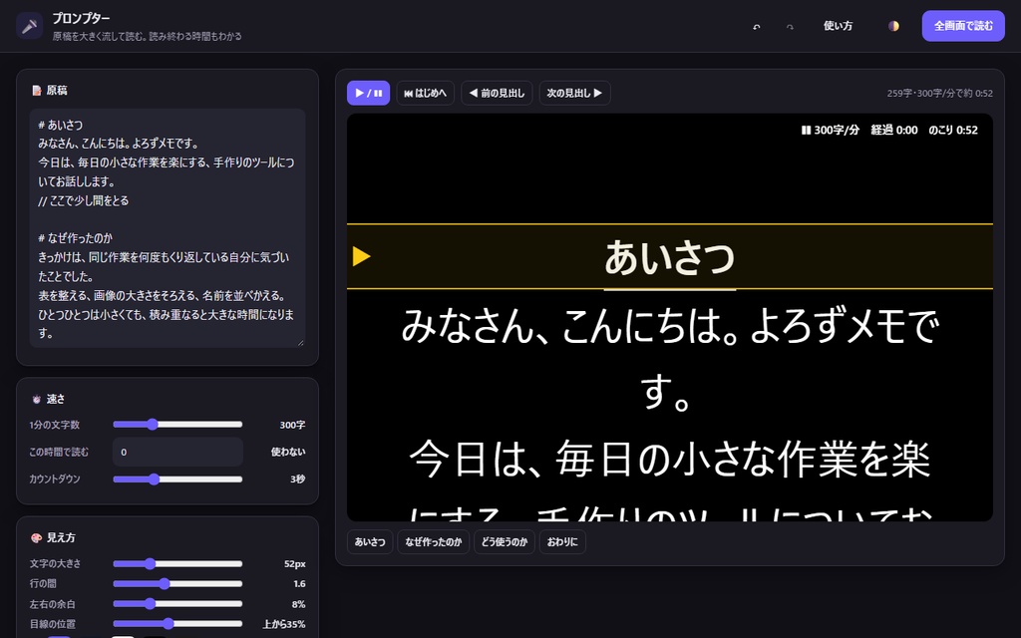Image resolution: width=1021 pixels, height=638 pixels.
Task: Click the 3秒 countdown value
Action: pyautogui.click(x=297, y=479)
